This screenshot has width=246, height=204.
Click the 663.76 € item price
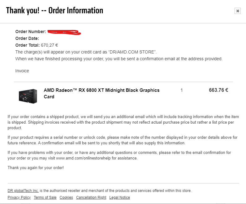pos(218,90)
